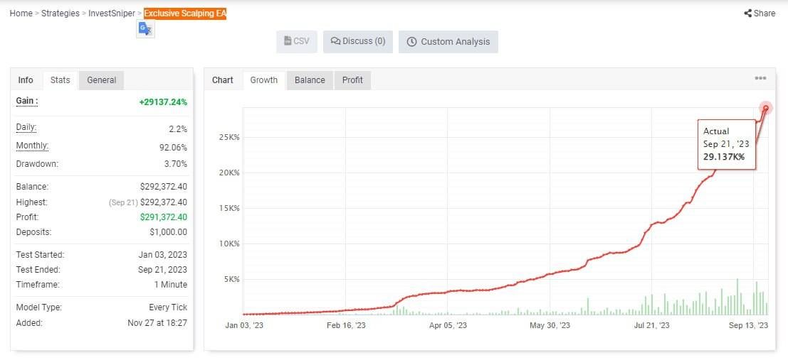Open the Strategies breadcrumb link
The image size is (788, 360).
tap(61, 13)
